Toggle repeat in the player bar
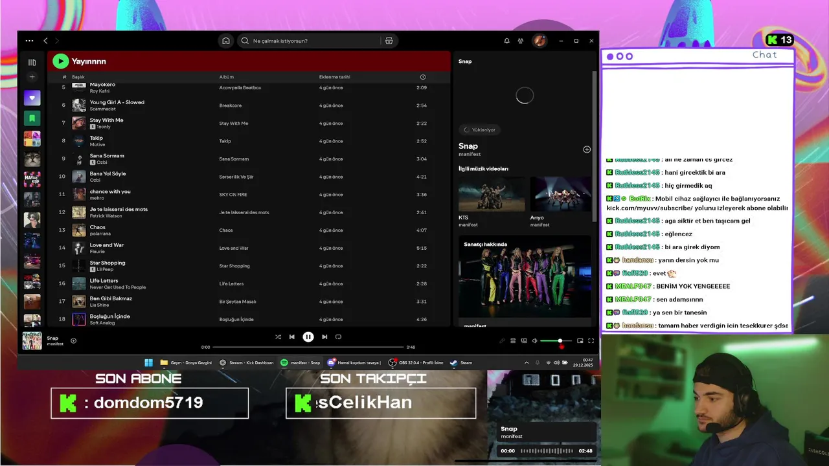This screenshot has width=829, height=466. coord(338,337)
